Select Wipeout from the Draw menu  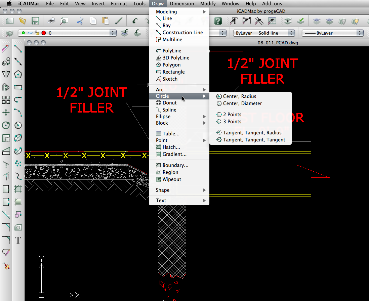179,179
